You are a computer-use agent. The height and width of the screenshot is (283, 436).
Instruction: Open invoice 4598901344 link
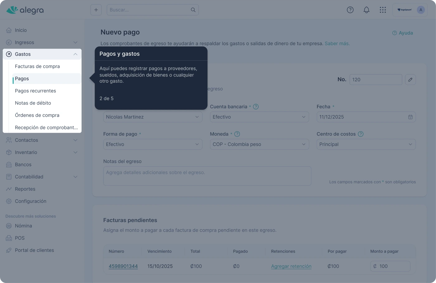[123, 266]
